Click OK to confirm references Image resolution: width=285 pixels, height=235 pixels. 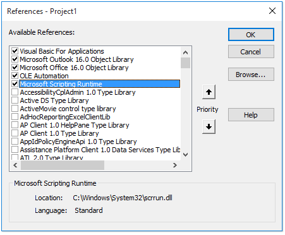point(251,35)
